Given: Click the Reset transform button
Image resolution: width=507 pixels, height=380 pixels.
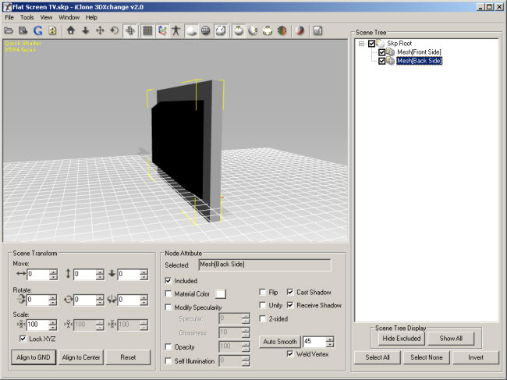Looking at the screenshot, I should coord(128,357).
